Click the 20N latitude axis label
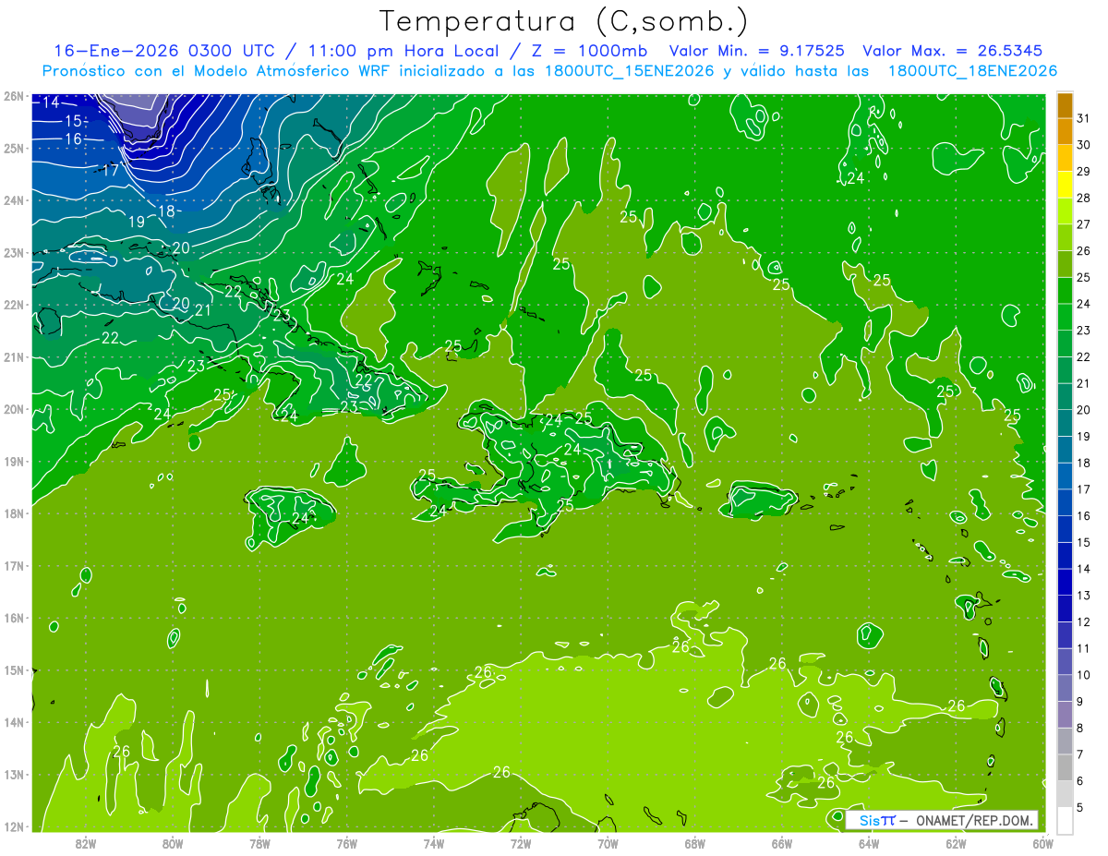The height and width of the screenshot is (856, 1108). click(x=13, y=409)
